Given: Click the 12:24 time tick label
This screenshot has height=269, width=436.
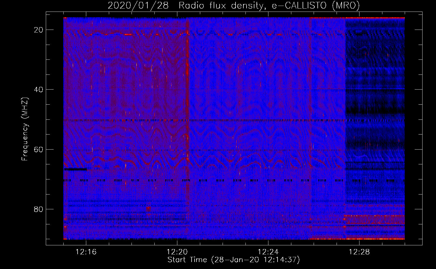Looking at the screenshot, I should coord(268,252).
